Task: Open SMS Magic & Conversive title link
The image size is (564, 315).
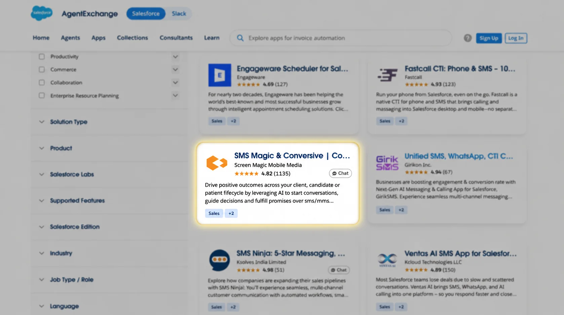Action: point(292,155)
